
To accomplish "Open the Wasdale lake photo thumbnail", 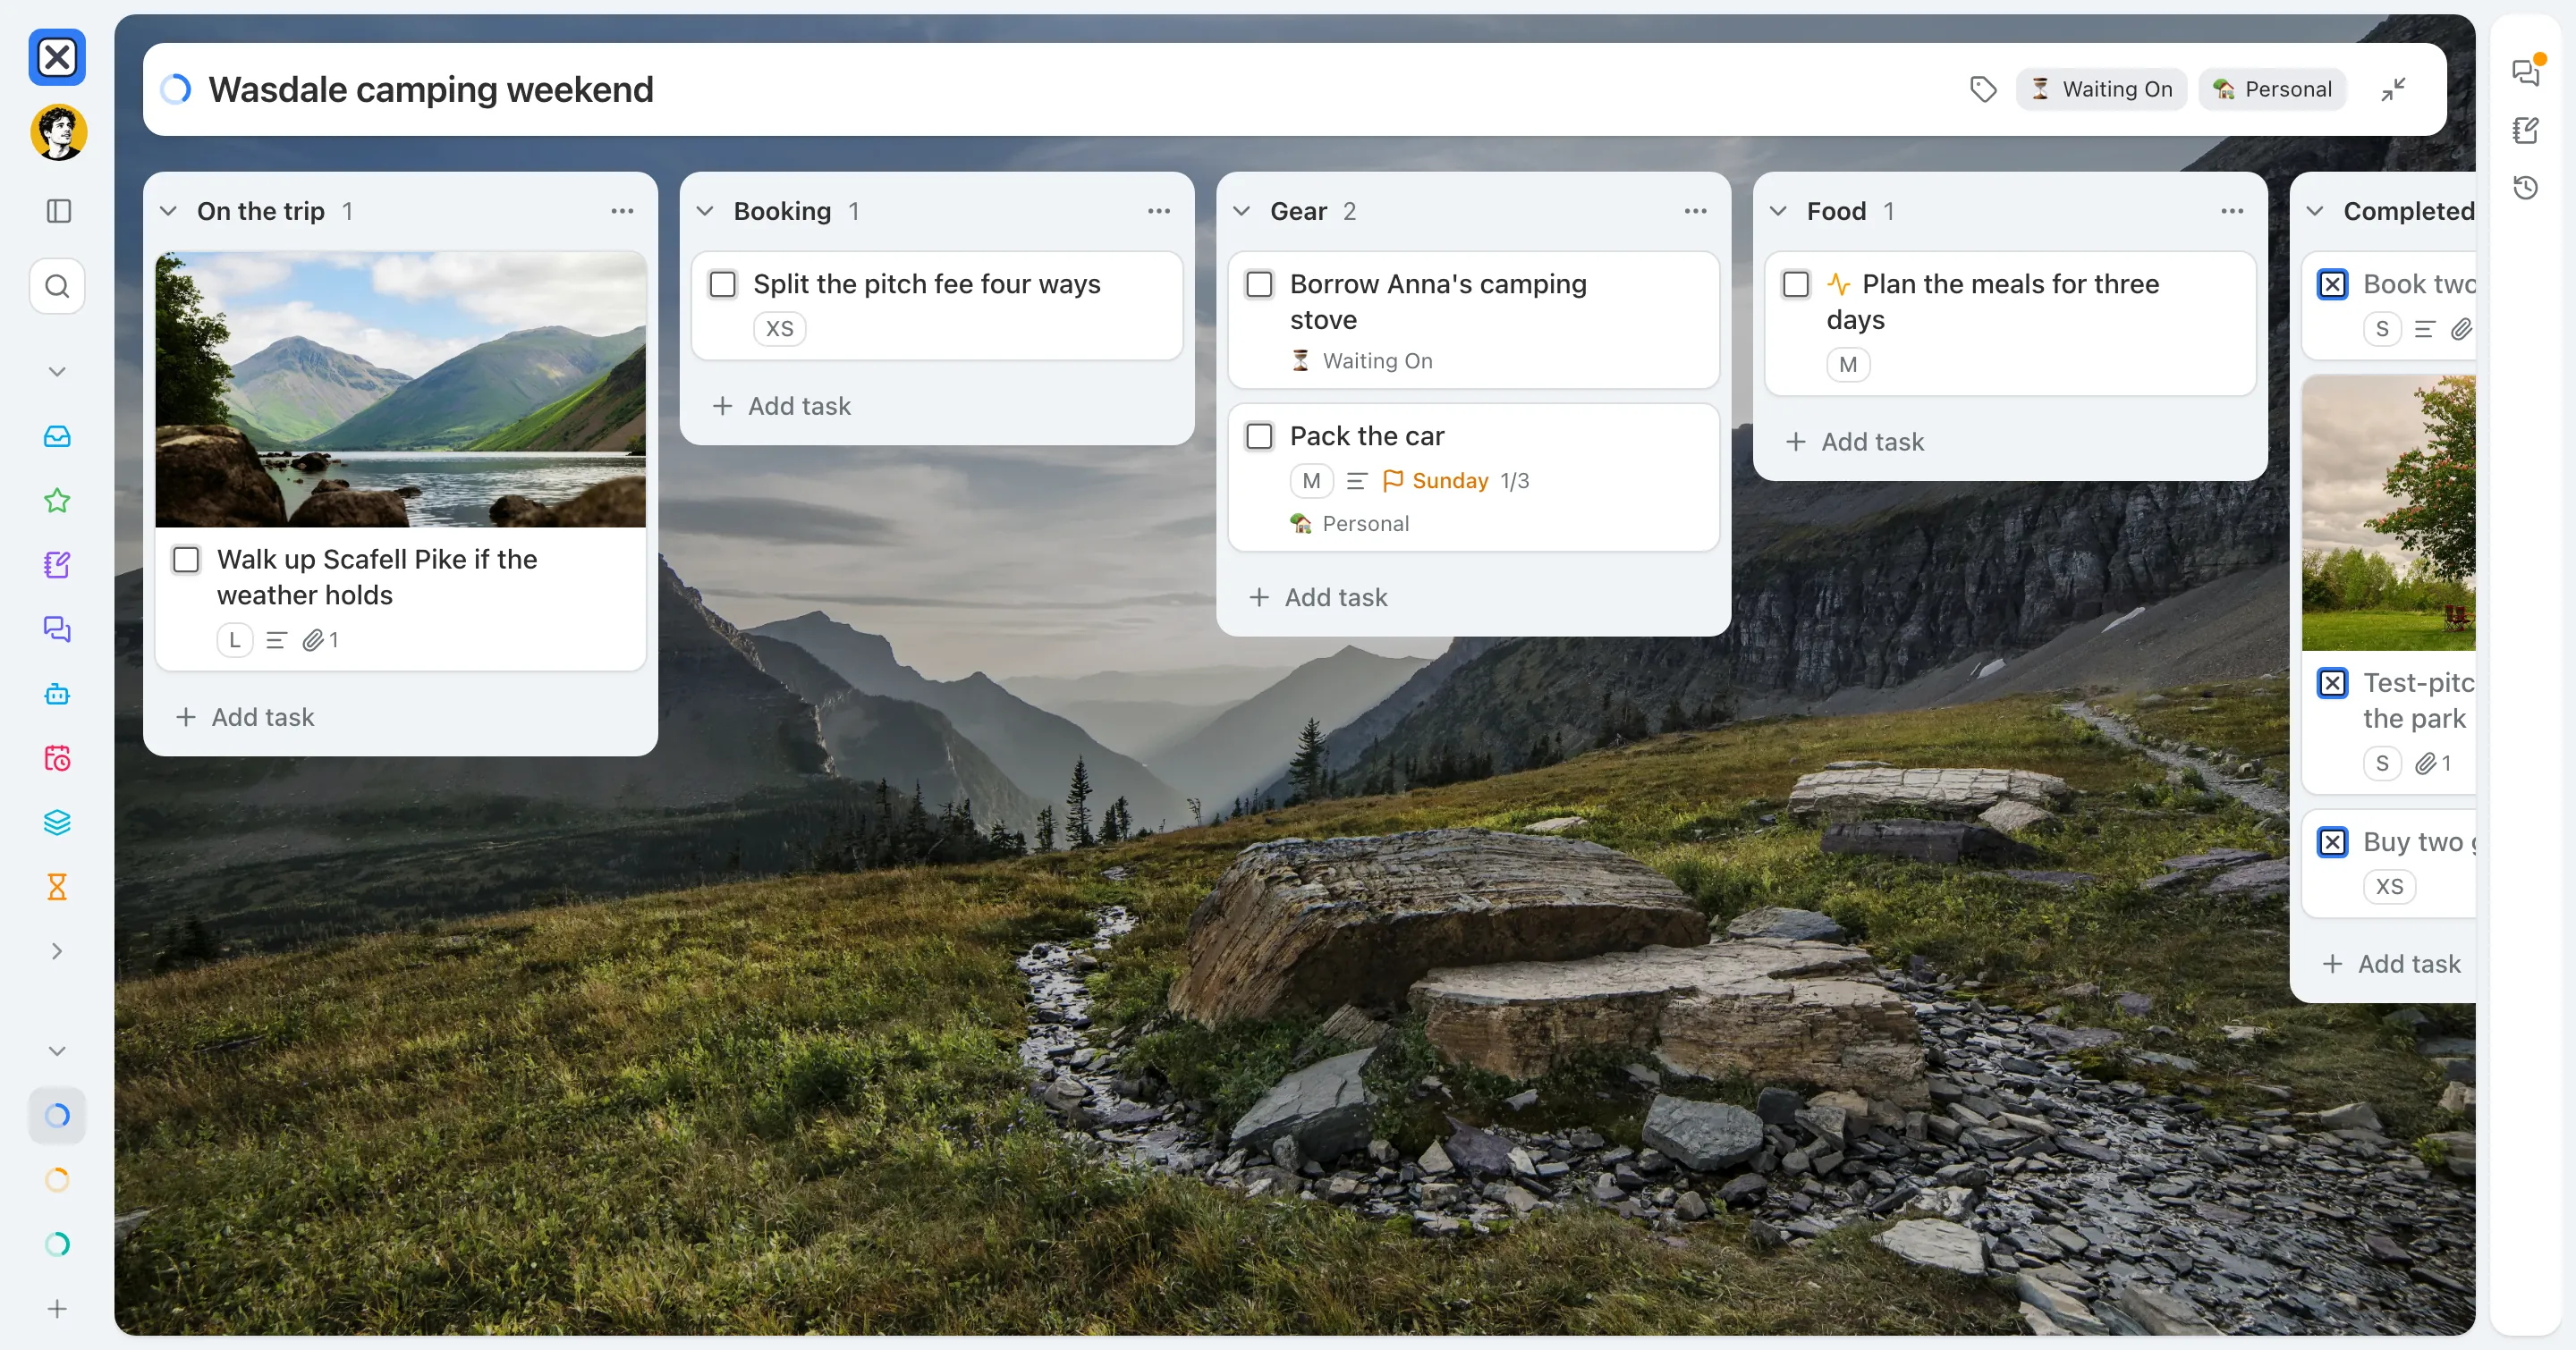I will [x=401, y=390].
